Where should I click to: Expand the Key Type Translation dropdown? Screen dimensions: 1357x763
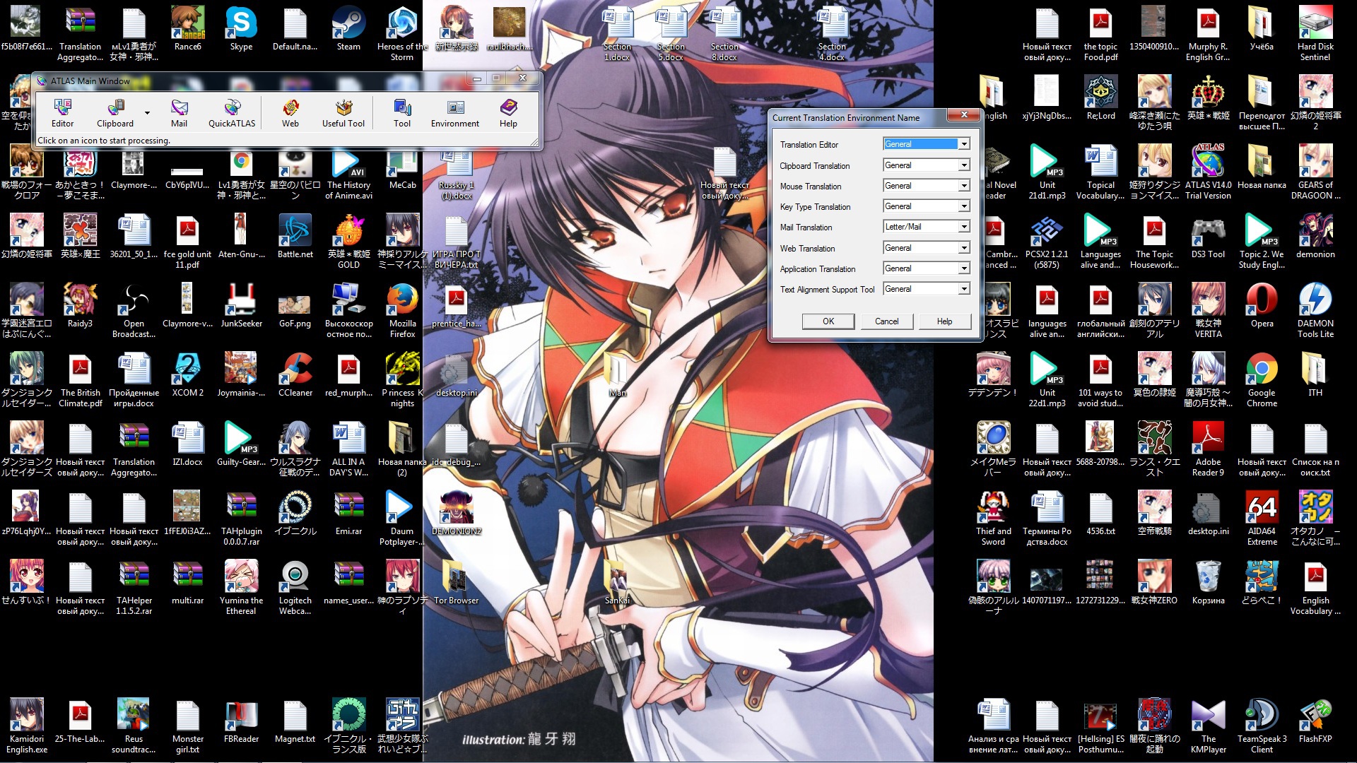tap(963, 206)
